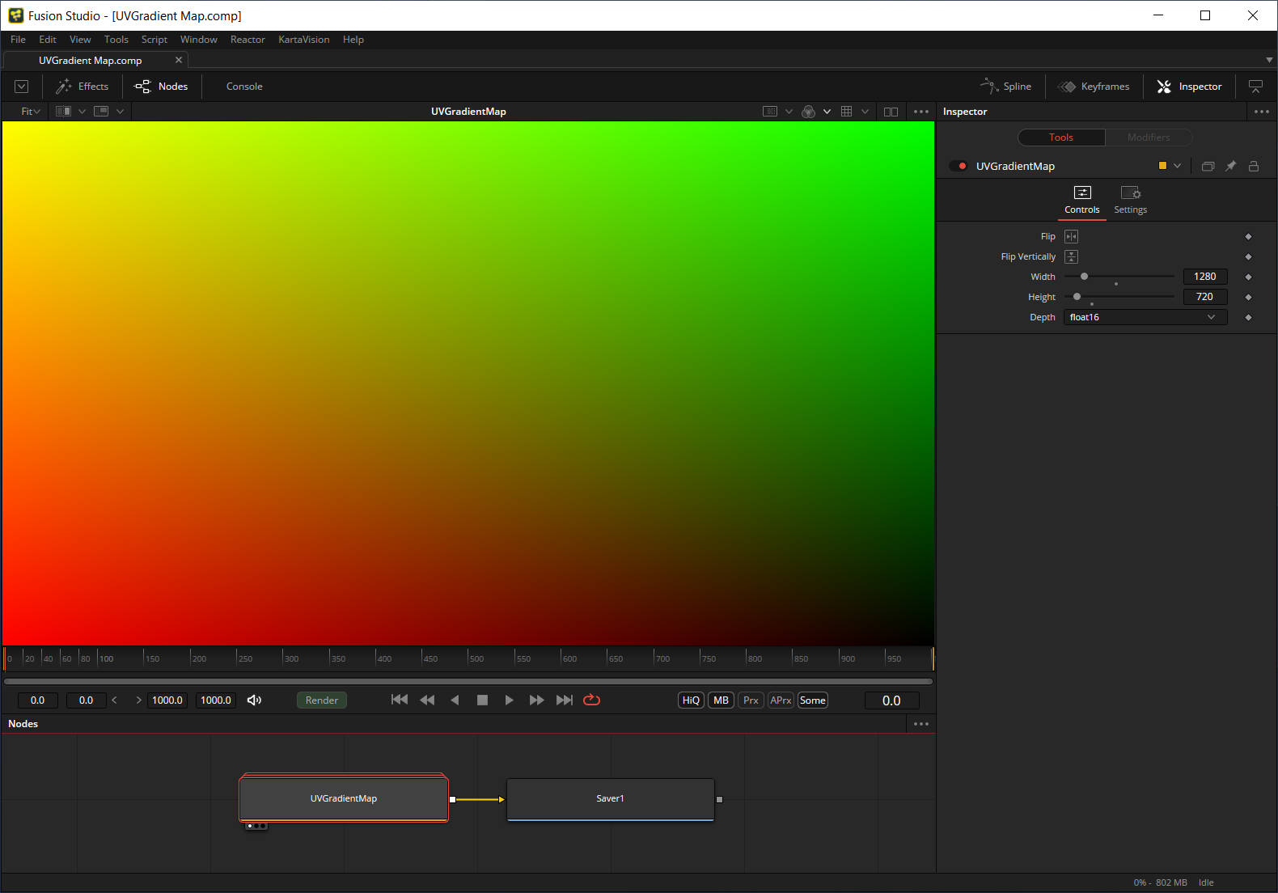Viewport: 1278px width, 893px height.
Task: Toggle HiQ high quality mode
Action: click(x=691, y=700)
